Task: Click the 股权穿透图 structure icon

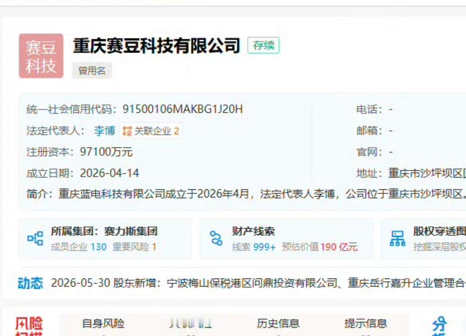Action: (x=397, y=239)
